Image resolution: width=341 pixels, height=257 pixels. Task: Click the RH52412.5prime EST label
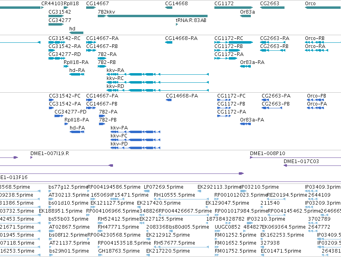click(x=118, y=219)
